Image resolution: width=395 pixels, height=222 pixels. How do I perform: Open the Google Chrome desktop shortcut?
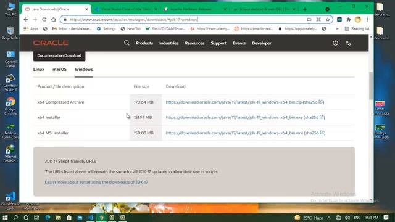(x=10, y=106)
